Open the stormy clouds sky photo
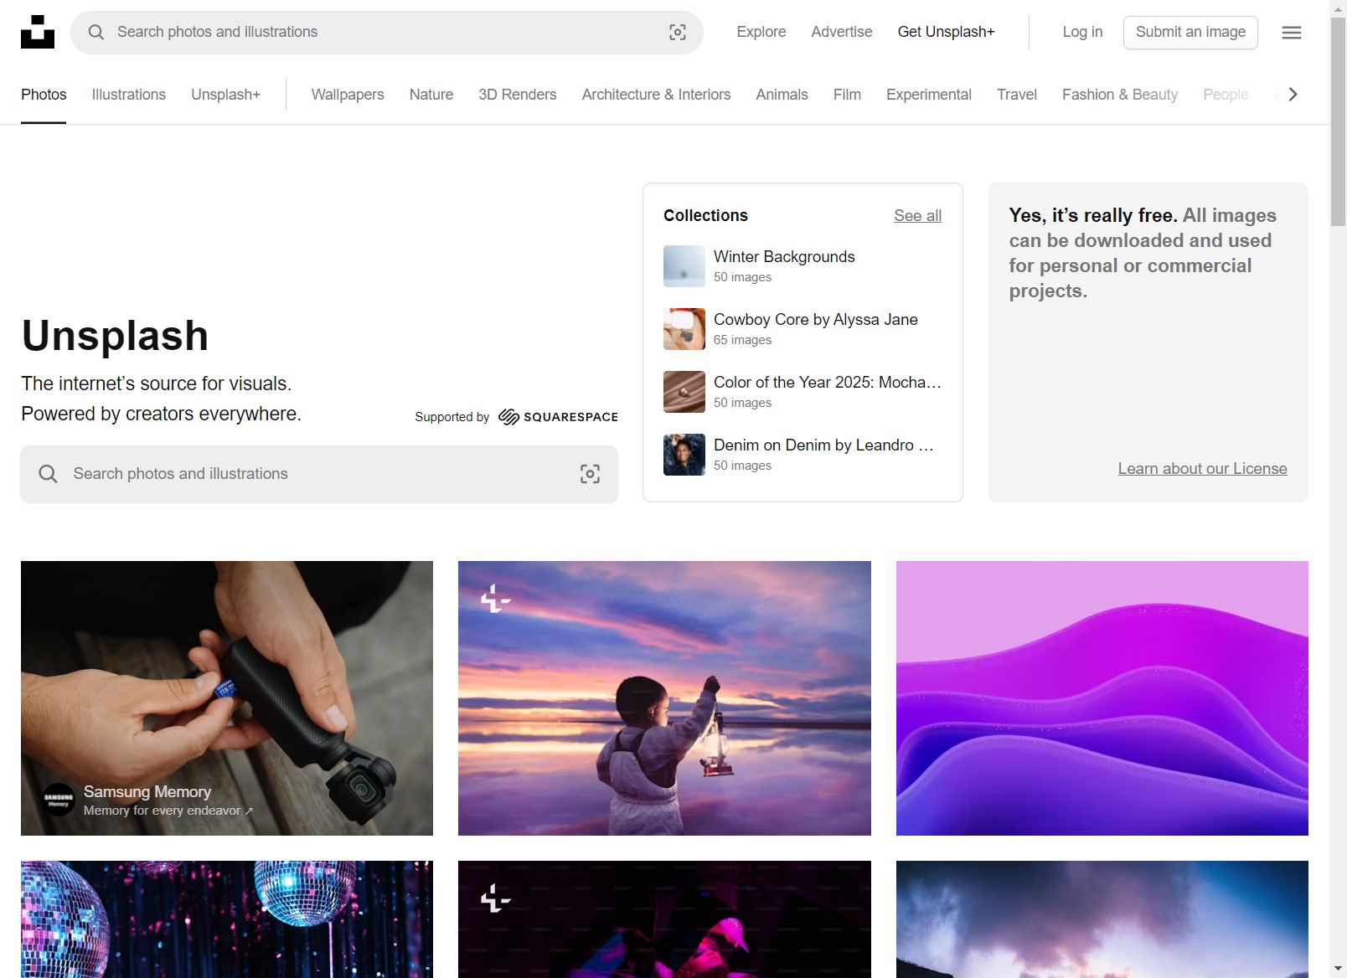This screenshot has height=978, width=1347. coord(1102,919)
